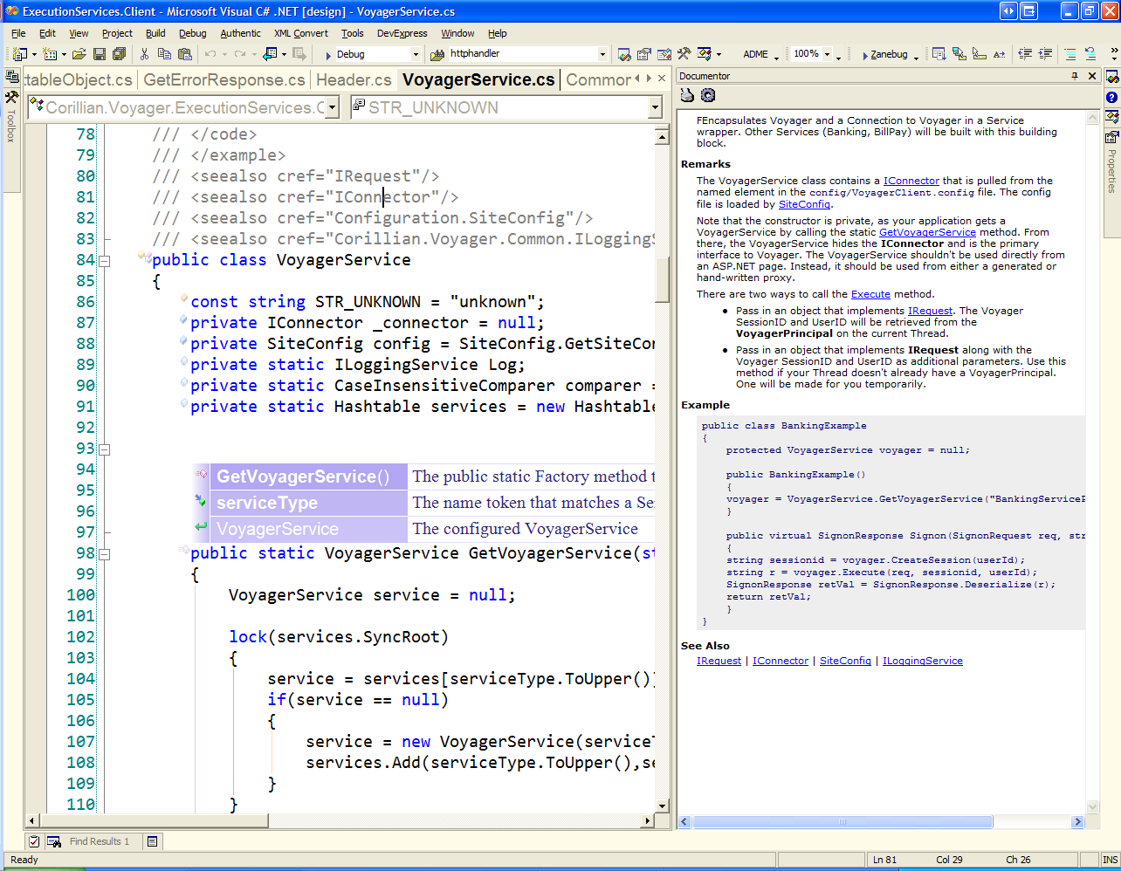Click the code editor scroll-down arrow
The image size is (1121, 871).
pos(662,806)
